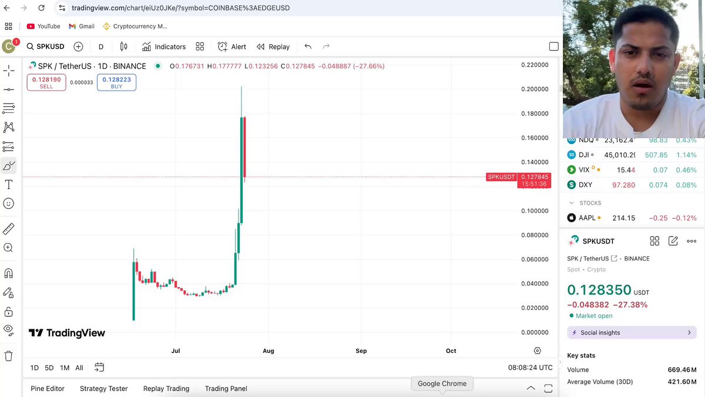Open the Replay Trading tab
Image resolution: width=705 pixels, height=397 pixels.
click(x=166, y=388)
